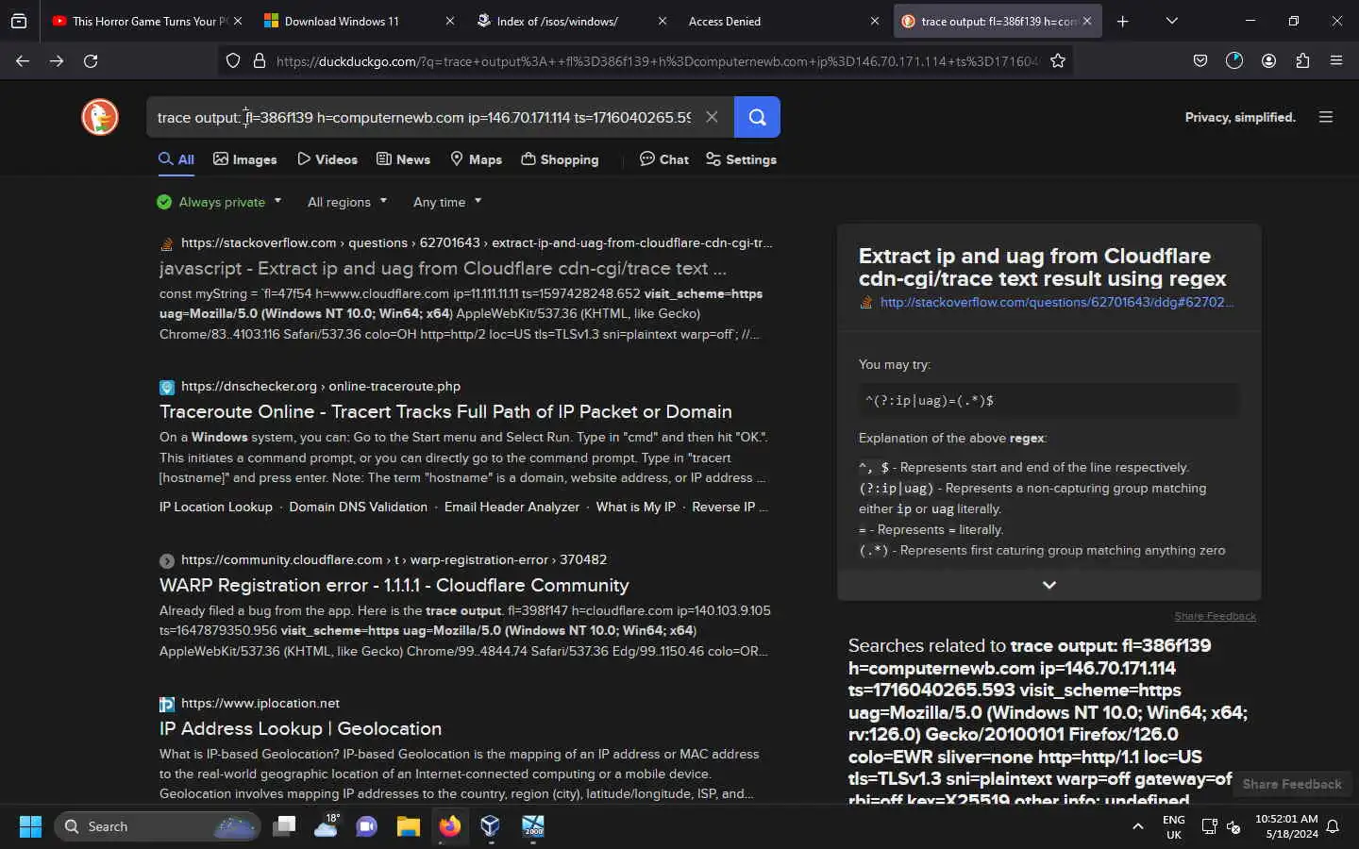Go back to the previous page
The height and width of the screenshot is (849, 1359).
[23, 61]
